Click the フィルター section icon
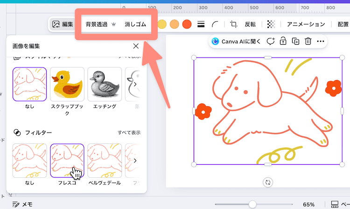The height and width of the screenshot is (209, 350). click(17, 133)
